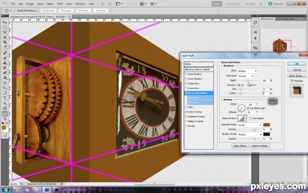308x193 pixels.
Task: Disable the Color Overlay checkbox
Action: 186,112
